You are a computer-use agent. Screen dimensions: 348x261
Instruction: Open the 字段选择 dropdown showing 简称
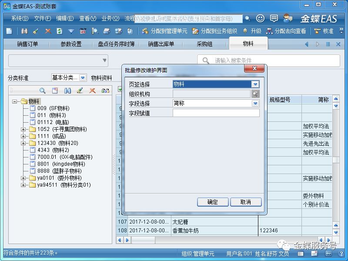tap(255, 104)
